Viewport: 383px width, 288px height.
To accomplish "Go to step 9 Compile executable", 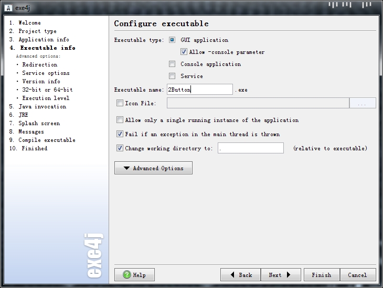I will (x=42, y=140).
